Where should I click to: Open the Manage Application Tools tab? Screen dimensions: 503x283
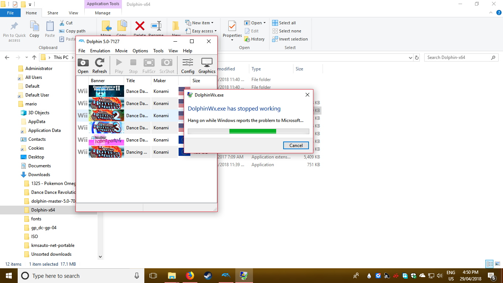pos(103,13)
